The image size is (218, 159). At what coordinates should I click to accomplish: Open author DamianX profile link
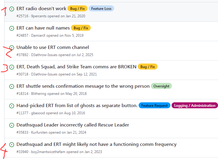click(x=38, y=35)
